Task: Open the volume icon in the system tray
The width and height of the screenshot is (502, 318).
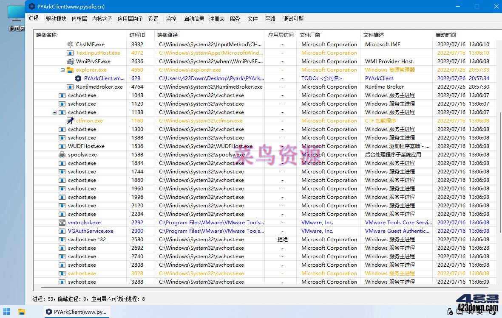Action: (x=469, y=312)
